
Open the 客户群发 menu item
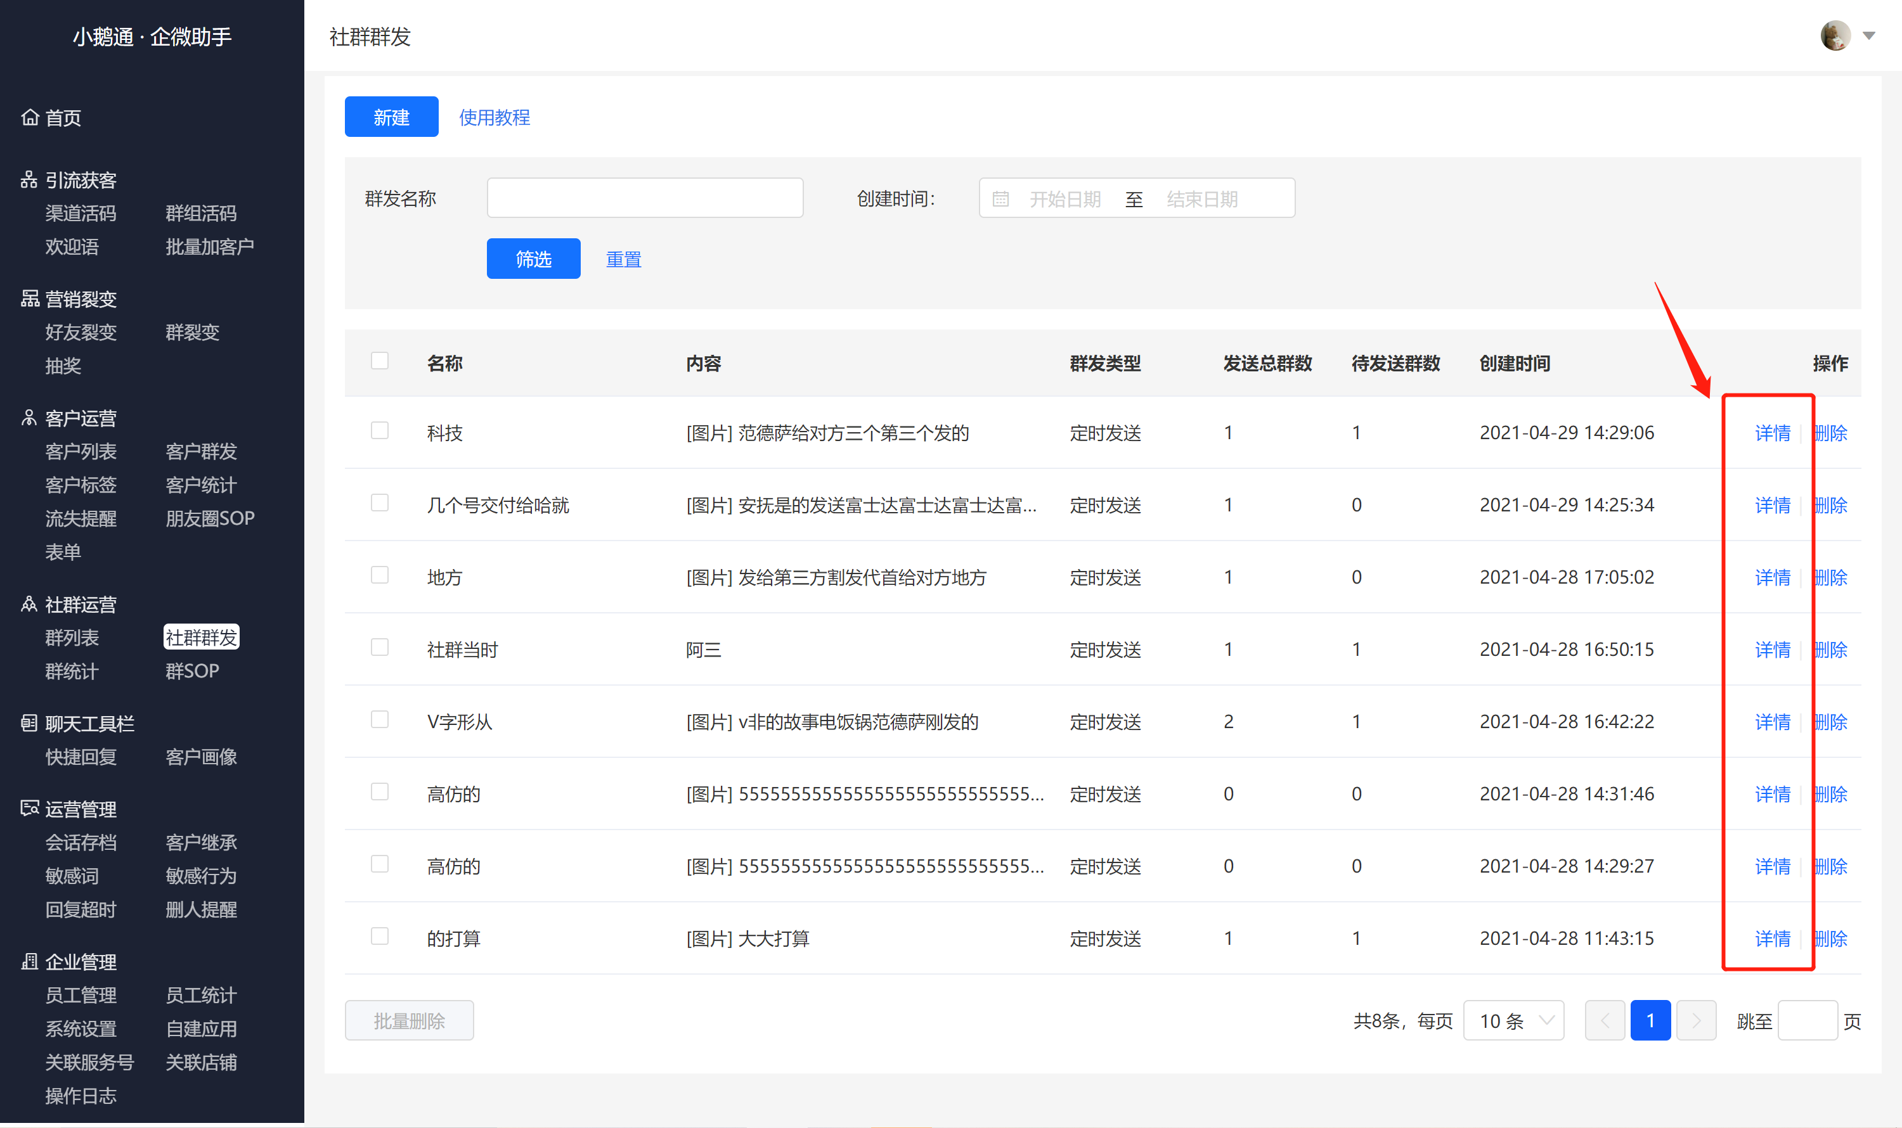202,451
